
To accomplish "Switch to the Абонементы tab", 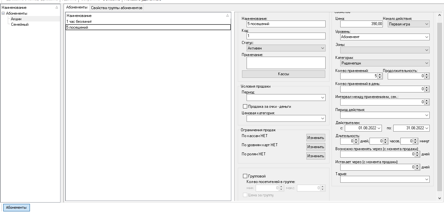I will pos(76,7).
